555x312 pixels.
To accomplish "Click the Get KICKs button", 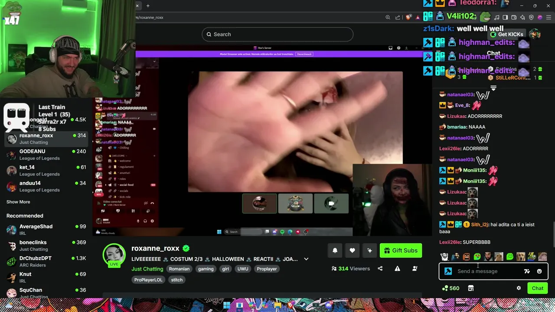I will tap(506, 34).
